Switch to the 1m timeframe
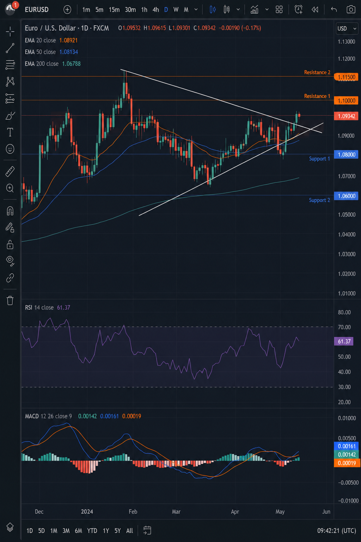361x542 pixels. coord(86,10)
